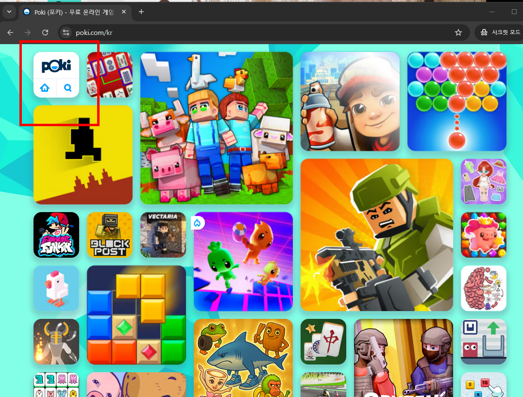Click the browser back arrow
523x397 pixels.
click(x=10, y=33)
